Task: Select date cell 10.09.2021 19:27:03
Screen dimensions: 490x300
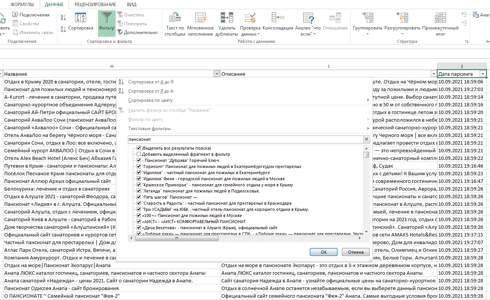Action: pyautogui.click(x=462, y=89)
